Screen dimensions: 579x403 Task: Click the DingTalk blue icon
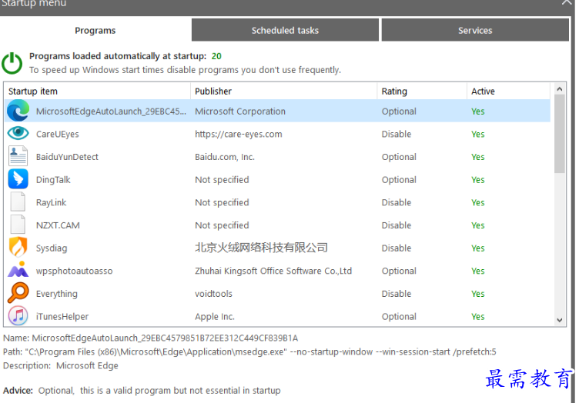pyautogui.click(x=18, y=179)
